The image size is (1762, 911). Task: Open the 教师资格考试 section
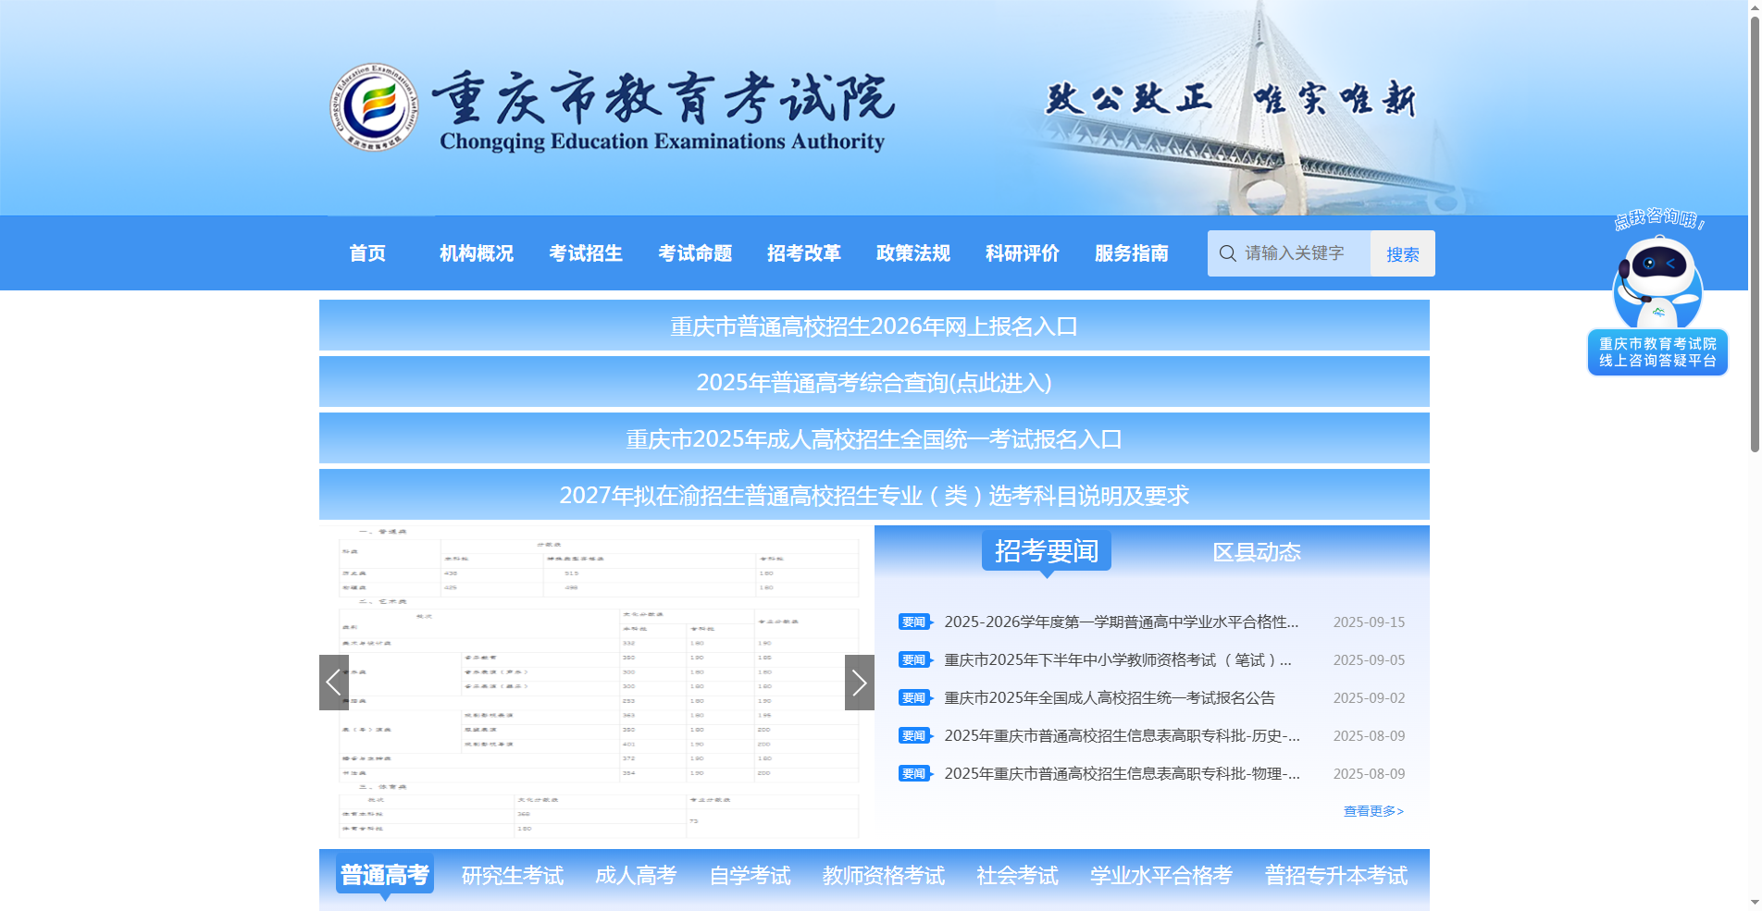[x=884, y=876]
